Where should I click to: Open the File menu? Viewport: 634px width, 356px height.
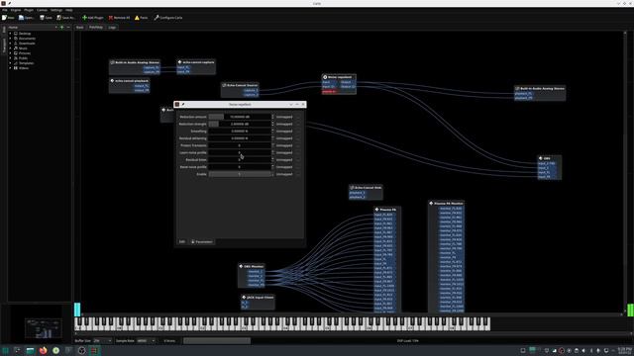click(x=5, y=10)
